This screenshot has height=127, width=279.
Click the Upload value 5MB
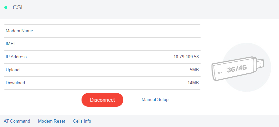(x=194, y=70)
